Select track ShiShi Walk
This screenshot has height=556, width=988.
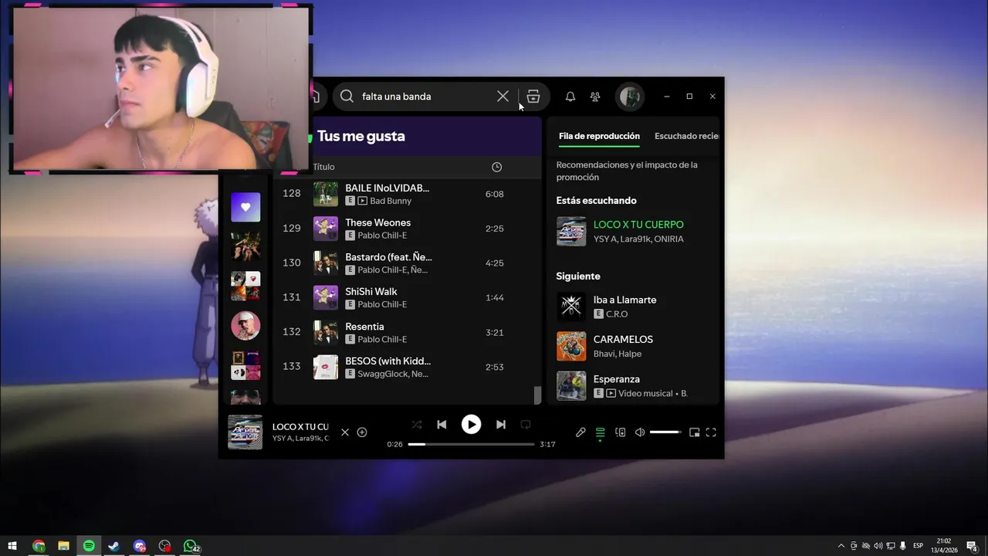click(x=370, y=291)
